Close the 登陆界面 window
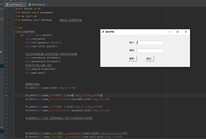This screenshot has width=206, height=139. (186, 32)
